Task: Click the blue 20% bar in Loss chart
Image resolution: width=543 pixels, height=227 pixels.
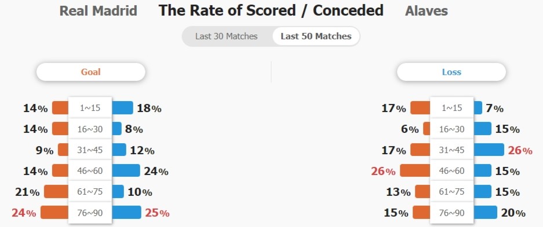Action: click(x=485, y=212)
